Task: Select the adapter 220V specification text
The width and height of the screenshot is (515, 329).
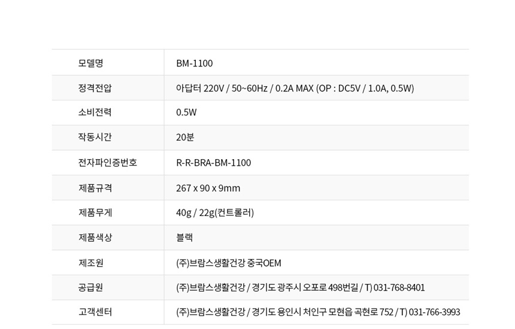Action: tap(295, 89)
